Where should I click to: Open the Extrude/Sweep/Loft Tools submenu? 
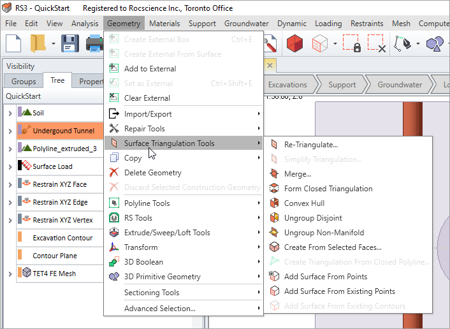[184, 232]
